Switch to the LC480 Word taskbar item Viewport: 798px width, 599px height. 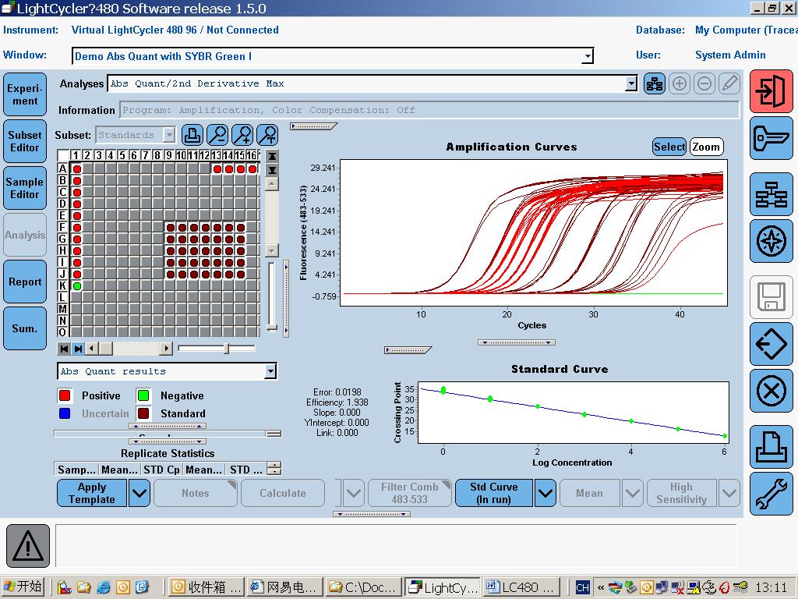(521, 587)
